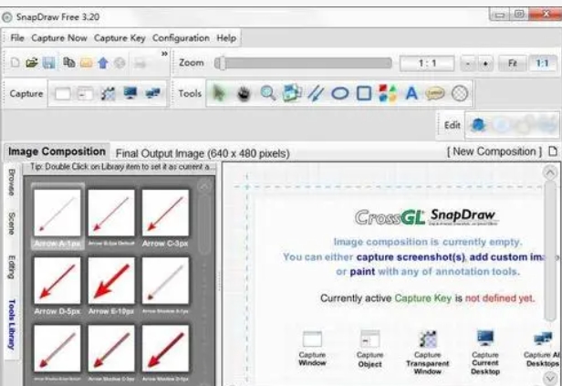
Task: Click the object capture icon in the Capture toolbar
Action: (x=86, y=94)
